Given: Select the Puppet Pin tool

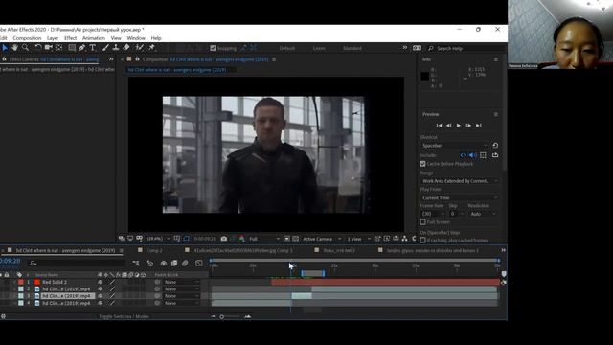Looking at the screenshot, I should (x=151, y=48).
